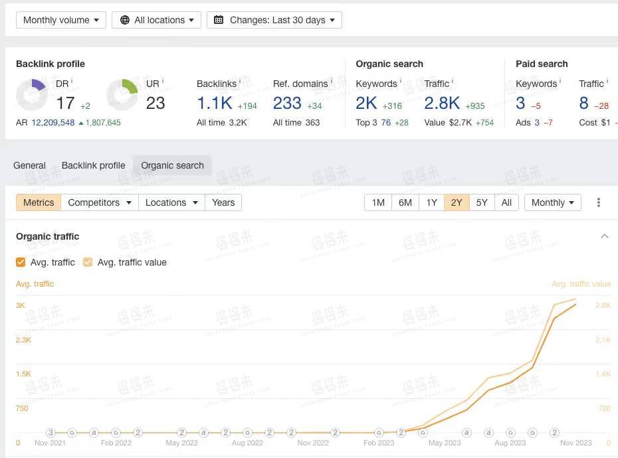Collapse the Organic traffic section
The image size is (618, 458).
coord(604,236)
